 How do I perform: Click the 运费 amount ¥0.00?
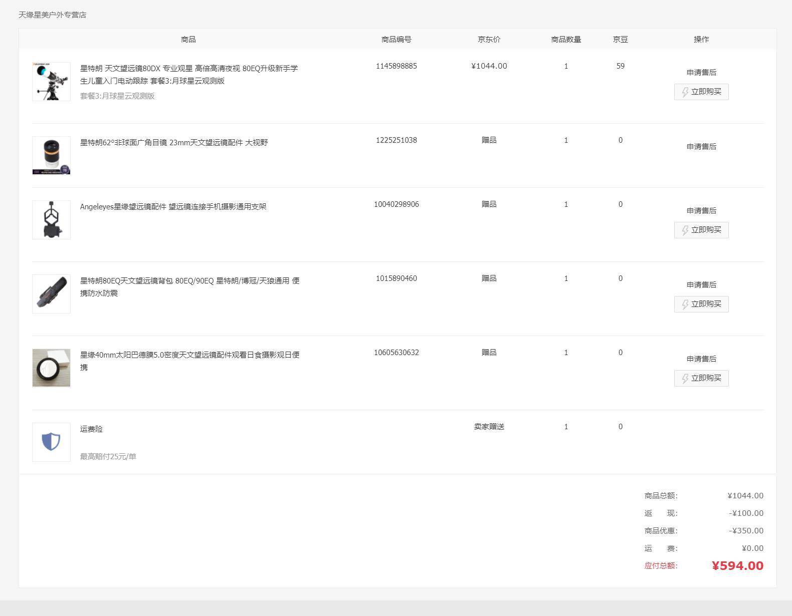[x=753, y=548]
